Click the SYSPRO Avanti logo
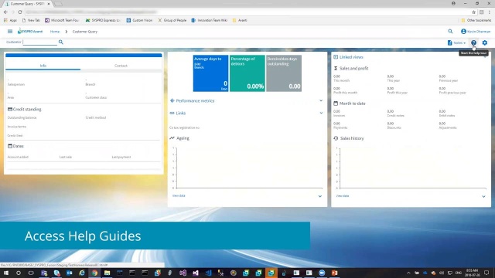This screenshot has height=278, width=495. point(30,31)
